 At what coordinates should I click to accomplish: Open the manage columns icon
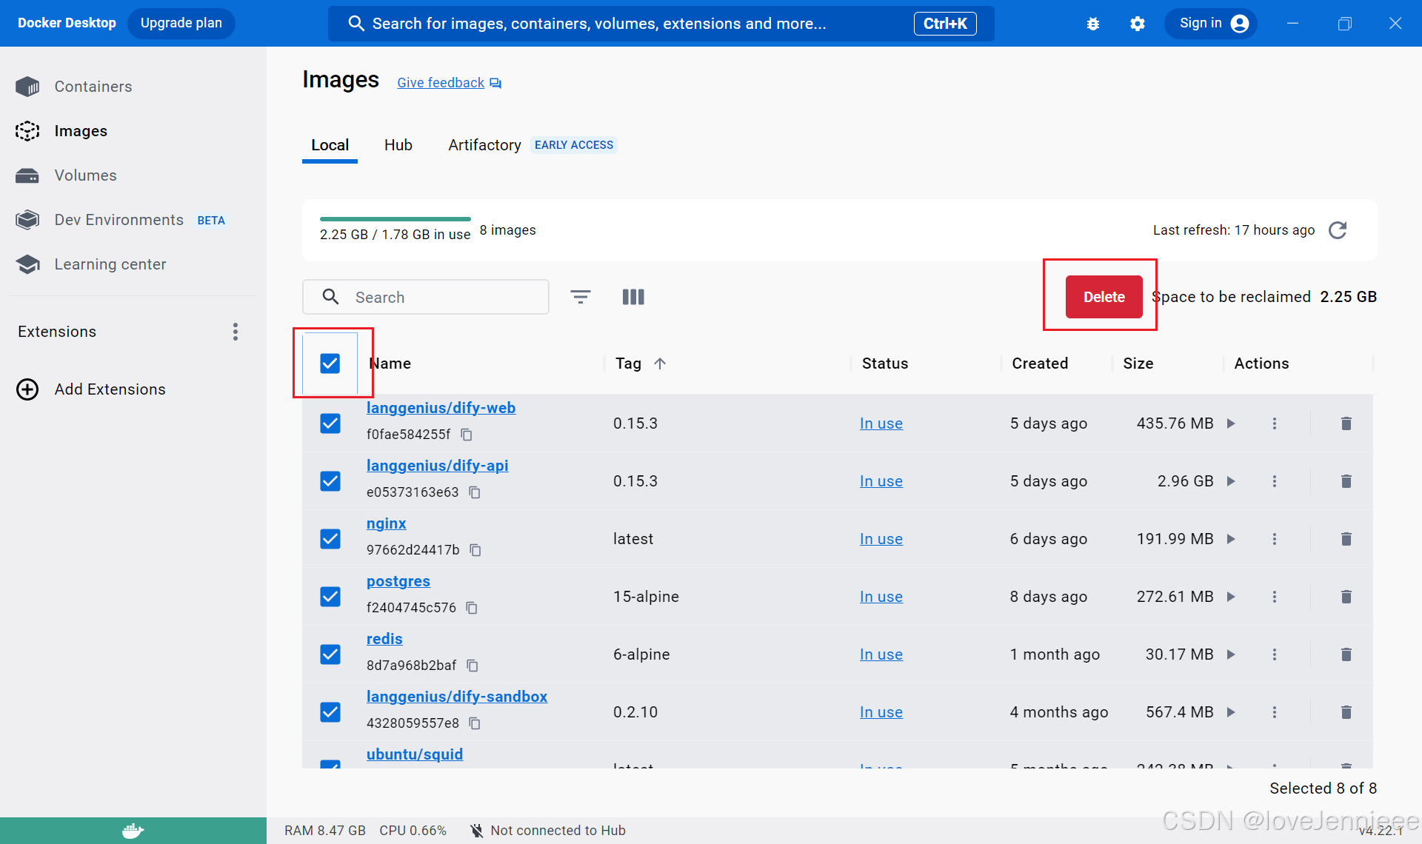[633, 297]
